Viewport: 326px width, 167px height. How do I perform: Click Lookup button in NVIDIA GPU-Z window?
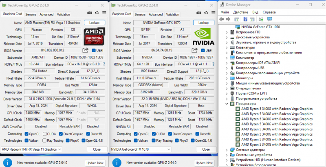(x=203, y=23)
